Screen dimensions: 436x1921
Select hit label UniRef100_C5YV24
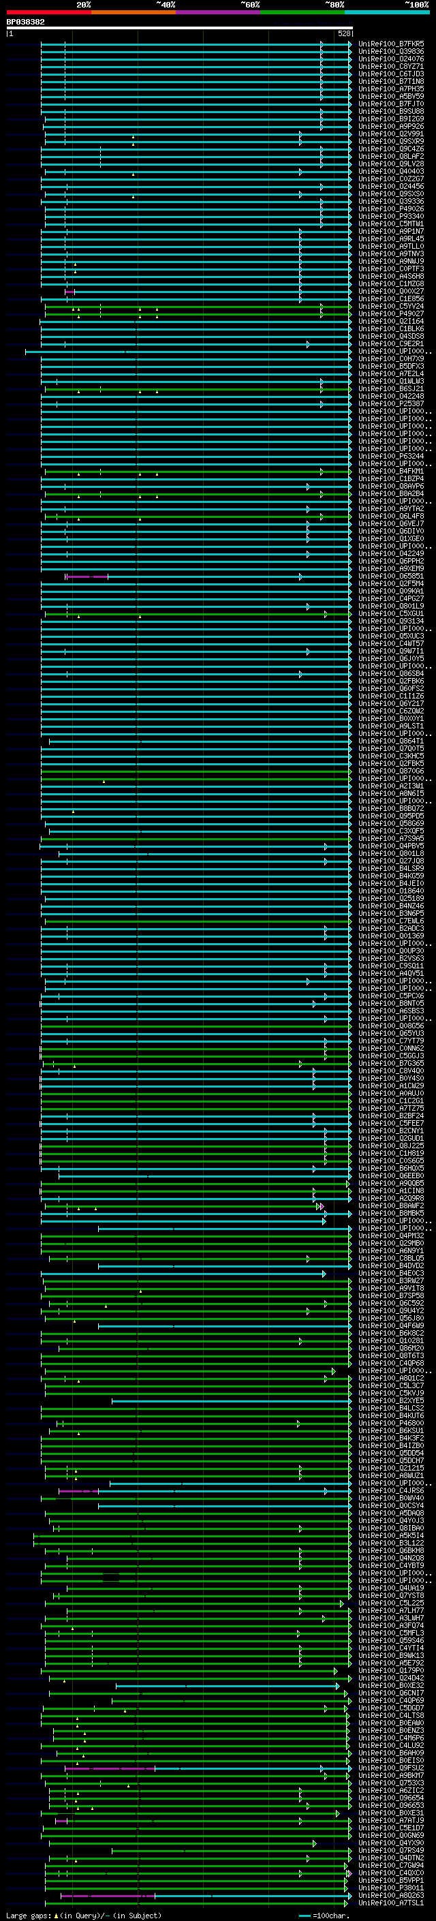click(391, 307)
